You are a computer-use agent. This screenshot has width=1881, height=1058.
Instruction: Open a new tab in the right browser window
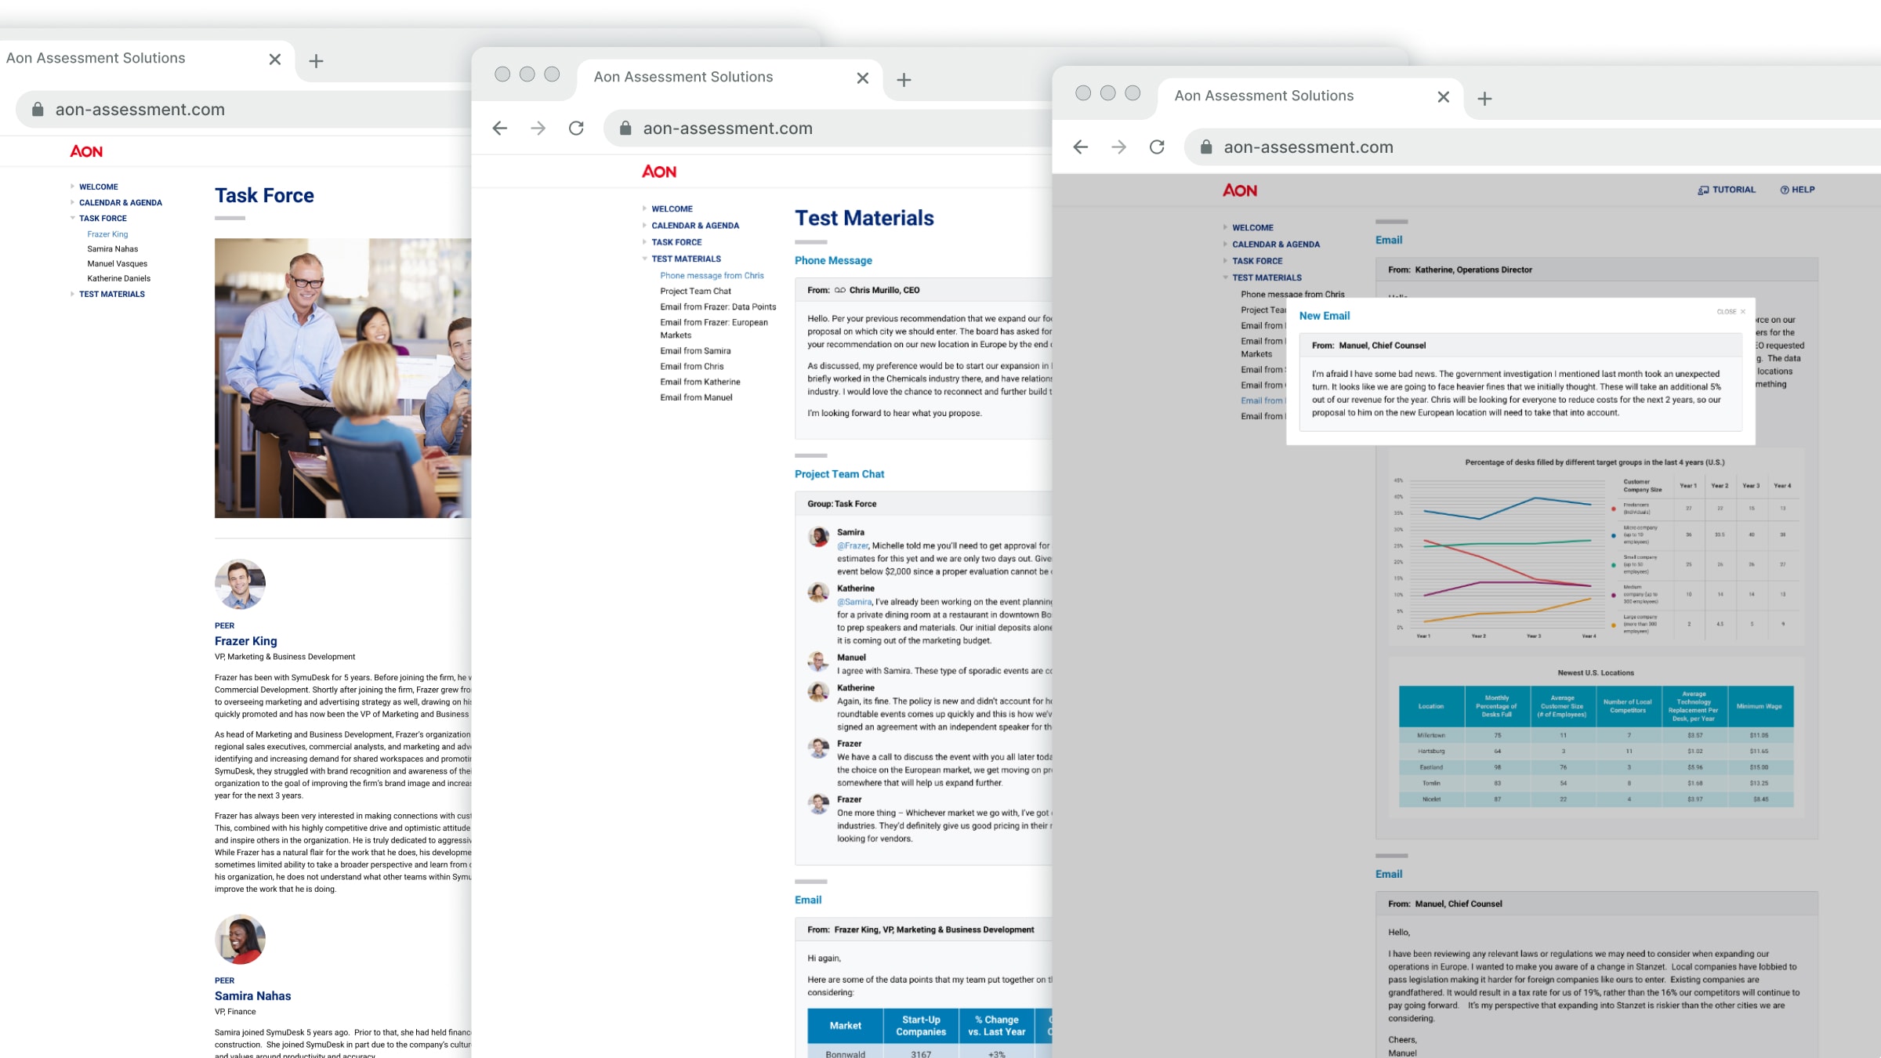(1484, 98)
